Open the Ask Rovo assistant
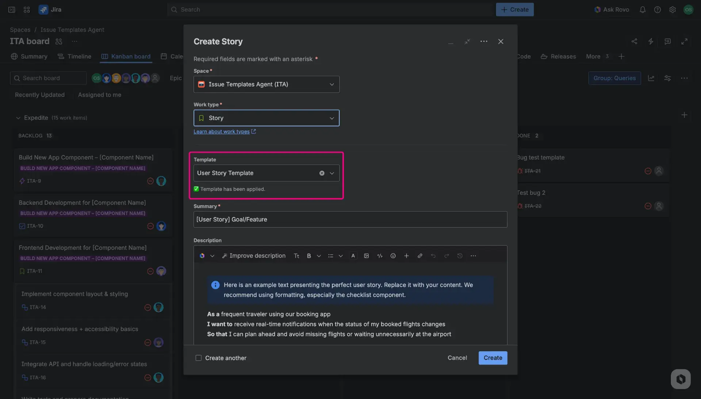701x399 pixels. 612,9
